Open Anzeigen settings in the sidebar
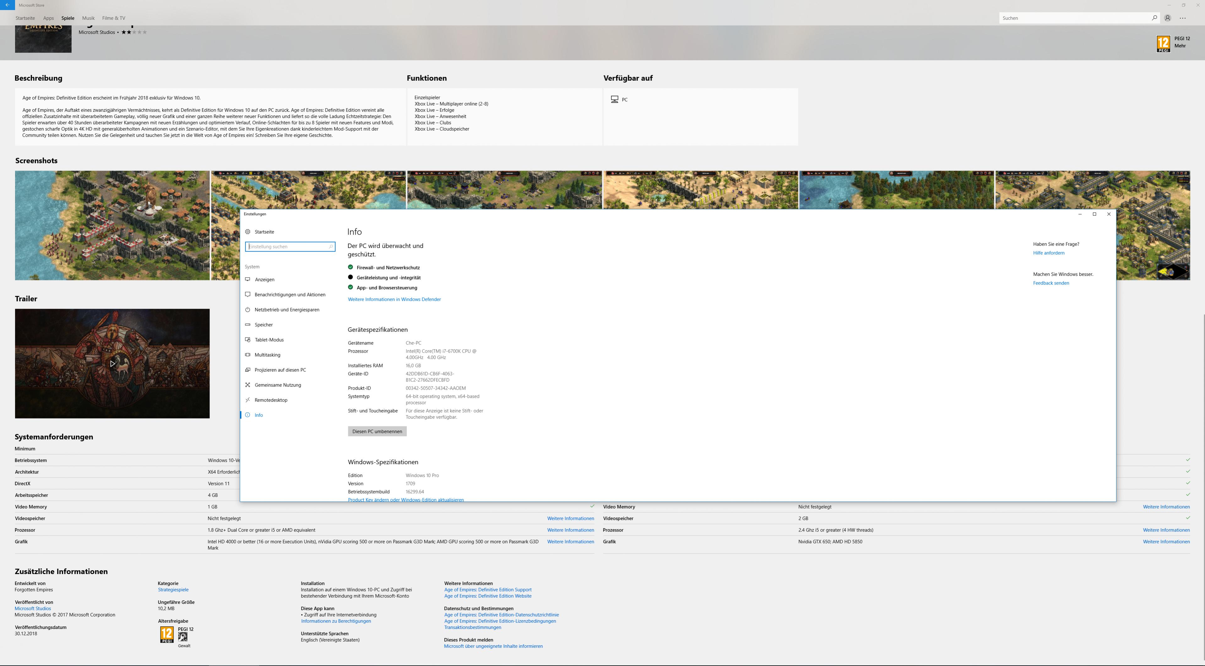Image resolution: width=1205 pixels, height=666 pixels. tap(264, 280)
